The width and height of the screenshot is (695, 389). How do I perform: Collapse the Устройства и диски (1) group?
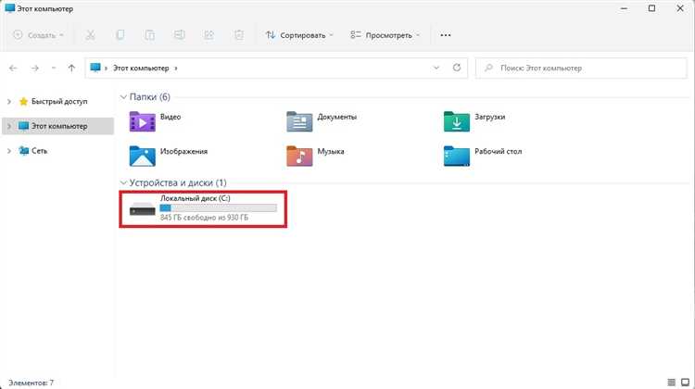point(123,182)
